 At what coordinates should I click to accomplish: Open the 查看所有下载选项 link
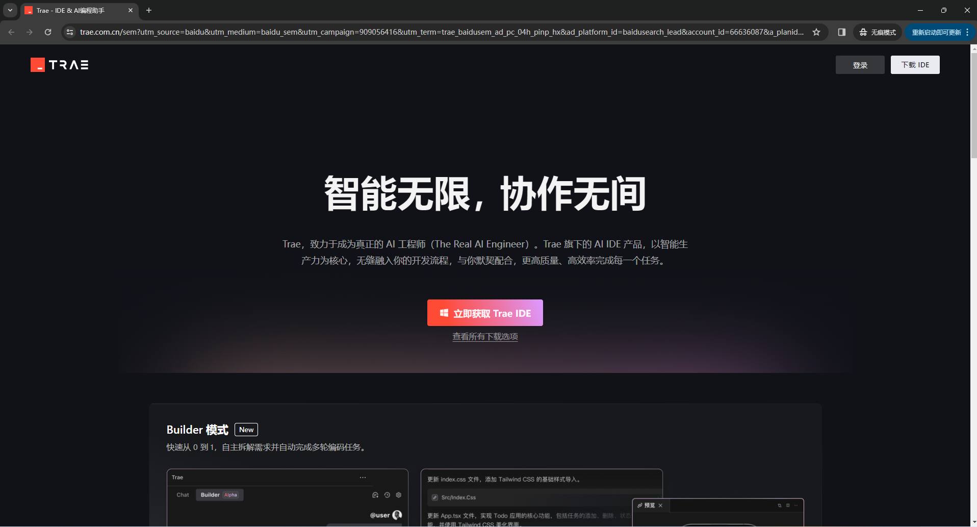[x=484, y=336]
